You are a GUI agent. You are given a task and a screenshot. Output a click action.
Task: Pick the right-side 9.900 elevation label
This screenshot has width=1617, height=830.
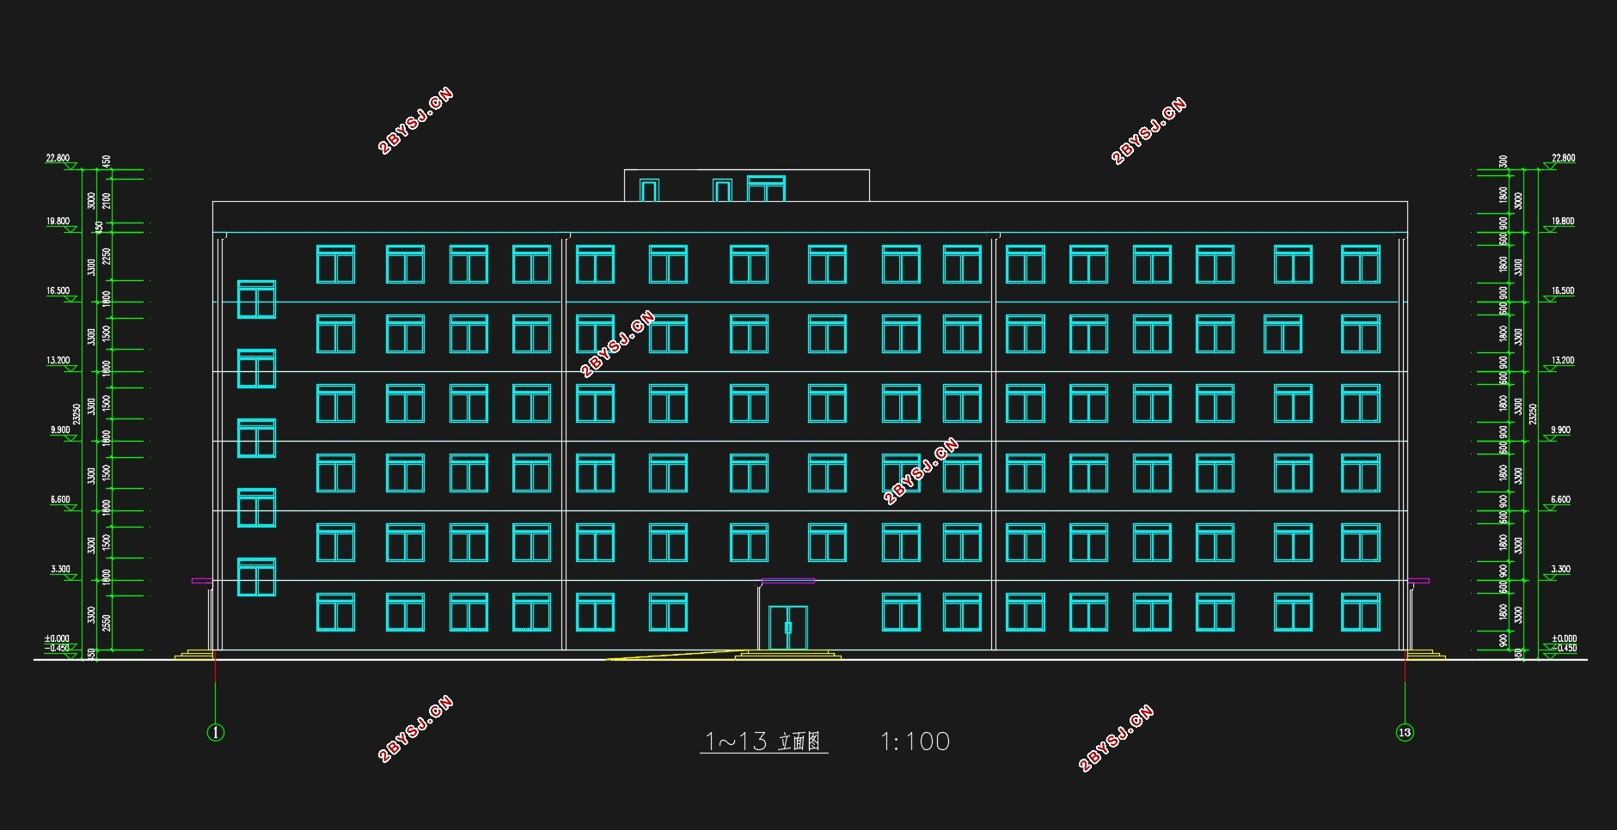coord(1561,430)
